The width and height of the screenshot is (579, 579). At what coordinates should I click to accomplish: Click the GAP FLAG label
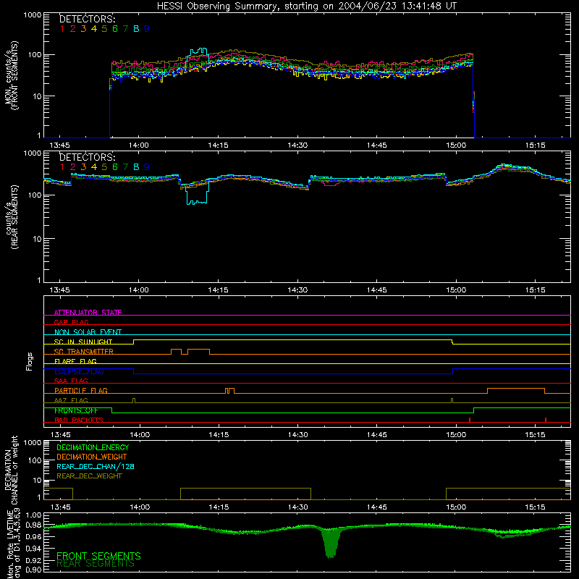71,322
